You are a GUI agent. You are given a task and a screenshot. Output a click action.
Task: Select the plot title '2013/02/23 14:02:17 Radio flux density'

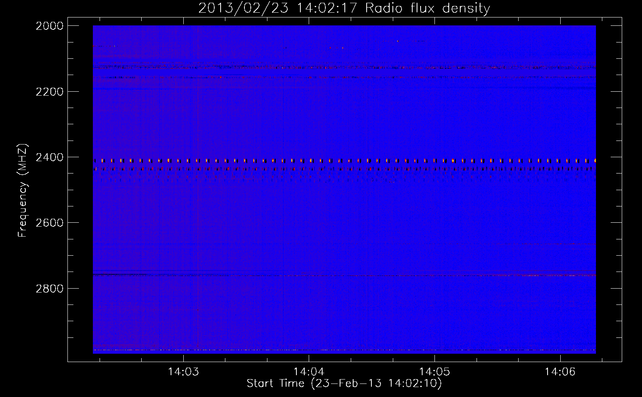click(x=344, y=8)
